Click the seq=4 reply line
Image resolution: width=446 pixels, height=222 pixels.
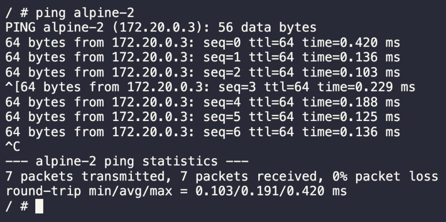pos(202,102)
